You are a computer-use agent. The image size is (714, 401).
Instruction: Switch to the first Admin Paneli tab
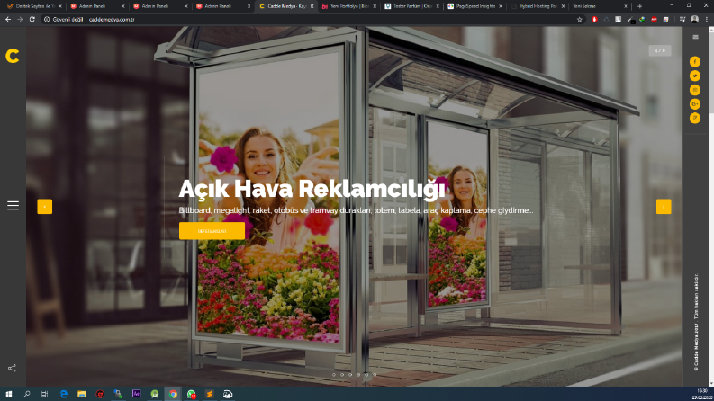(95, 6)
